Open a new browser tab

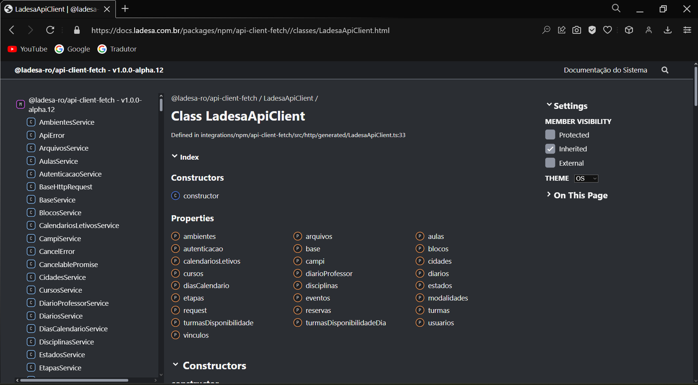[125, 9]
